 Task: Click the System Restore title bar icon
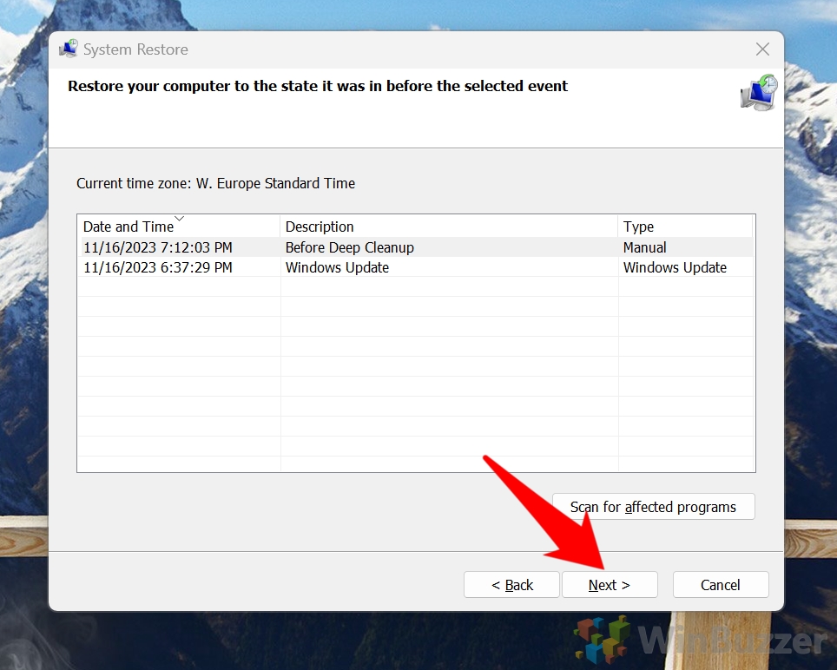[x=69, y=49]
